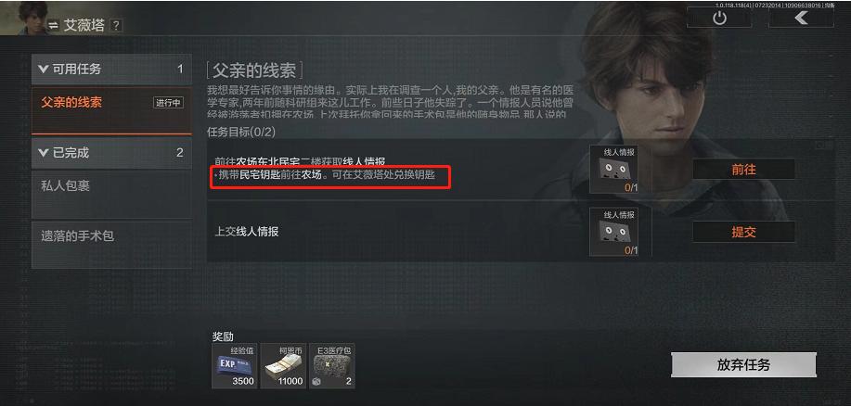View the E3医疗包 reward icon

(332, 366)
